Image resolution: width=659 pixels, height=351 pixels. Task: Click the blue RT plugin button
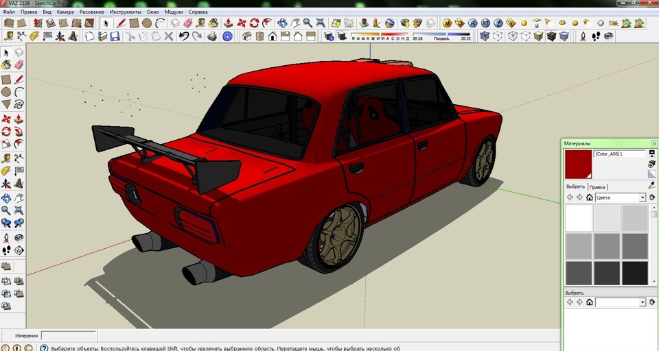click(485, 23)
